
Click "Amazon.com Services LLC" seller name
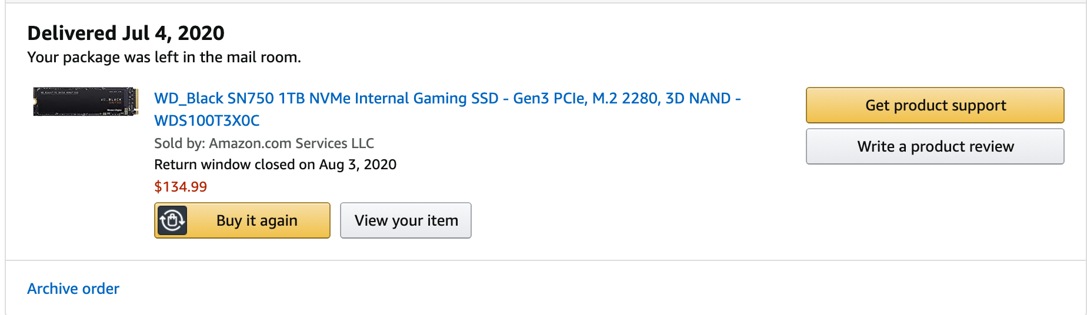pyautogui.click(x=292, y=143)
